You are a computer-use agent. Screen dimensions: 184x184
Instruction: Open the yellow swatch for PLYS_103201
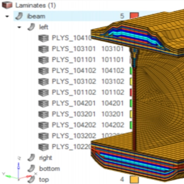click(131, 114)
